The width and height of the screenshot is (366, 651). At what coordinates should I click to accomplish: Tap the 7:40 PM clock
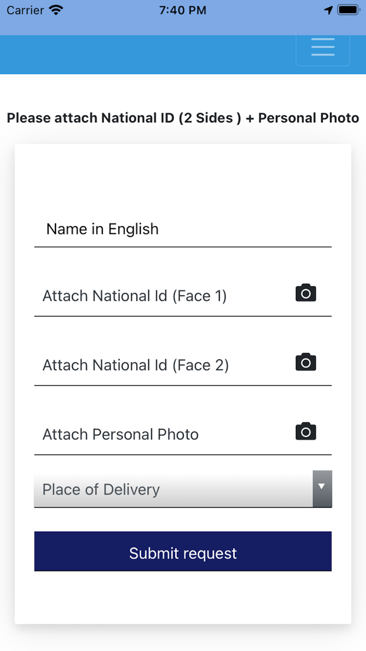(x=183, y=10)
